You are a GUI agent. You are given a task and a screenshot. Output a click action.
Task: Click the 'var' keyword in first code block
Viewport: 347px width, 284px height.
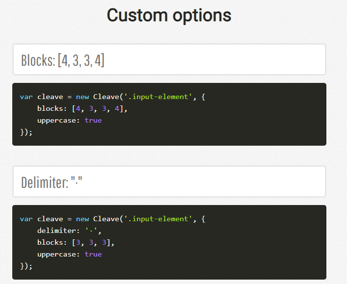point(26,97)
